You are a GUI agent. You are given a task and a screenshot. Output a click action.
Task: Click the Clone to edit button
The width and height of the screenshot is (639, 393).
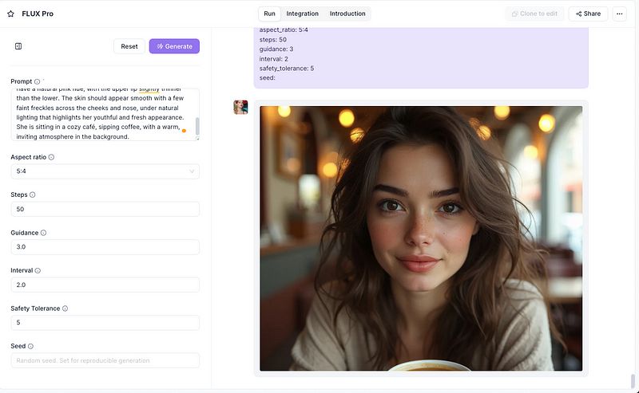(534, 14)
